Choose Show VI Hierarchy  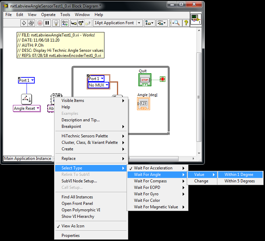pos(92,216)
